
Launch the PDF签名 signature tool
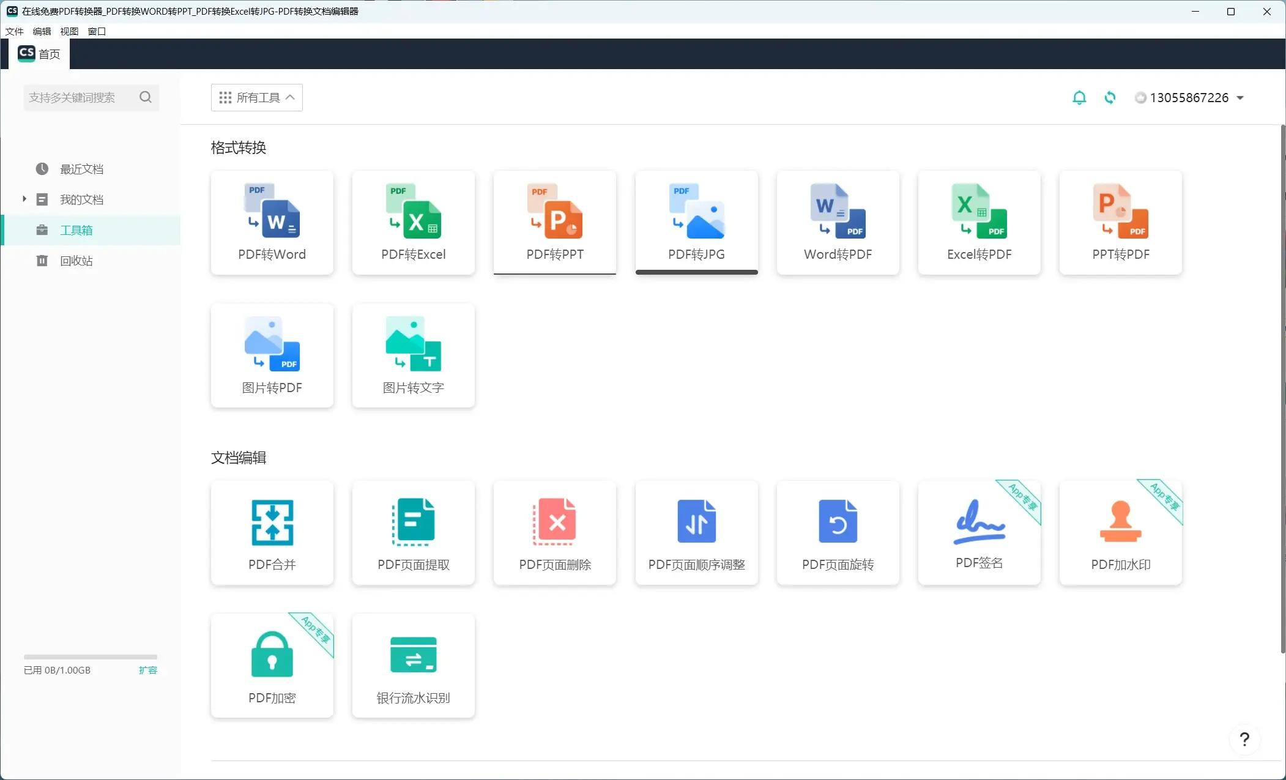979,533
